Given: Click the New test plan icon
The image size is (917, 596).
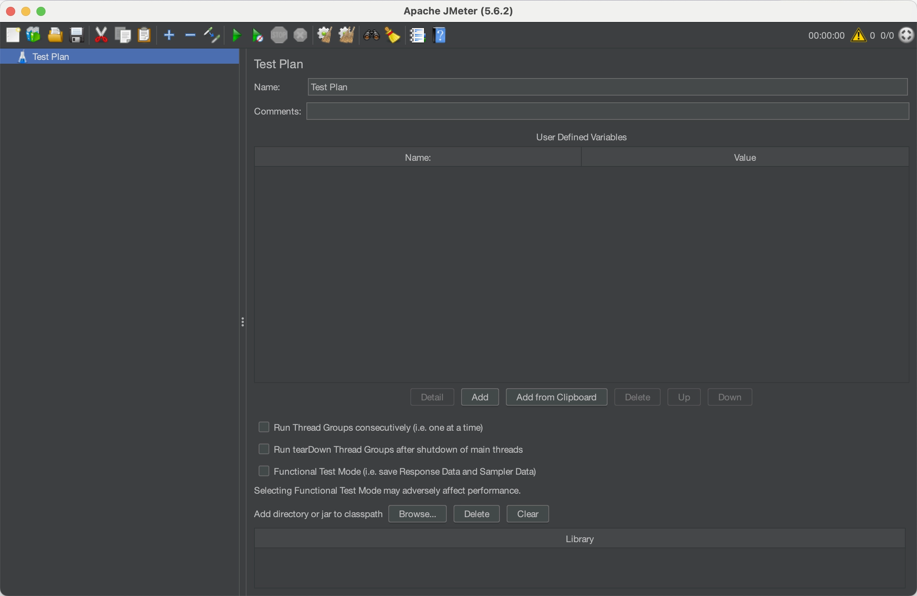Looking at the screenshot, I should click(13, 35).
